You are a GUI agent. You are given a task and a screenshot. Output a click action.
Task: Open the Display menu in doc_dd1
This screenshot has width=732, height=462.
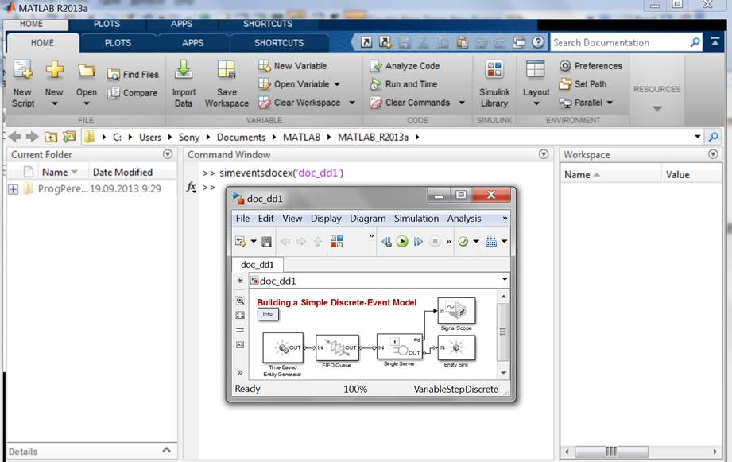pos(326,219)
